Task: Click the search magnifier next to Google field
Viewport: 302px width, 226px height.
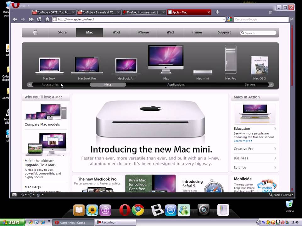Action: pos(291,19)
